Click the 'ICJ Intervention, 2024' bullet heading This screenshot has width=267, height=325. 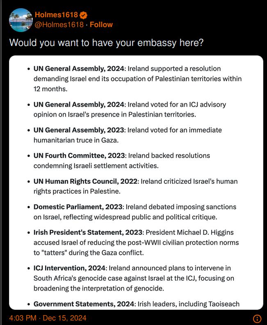point(69,268)
